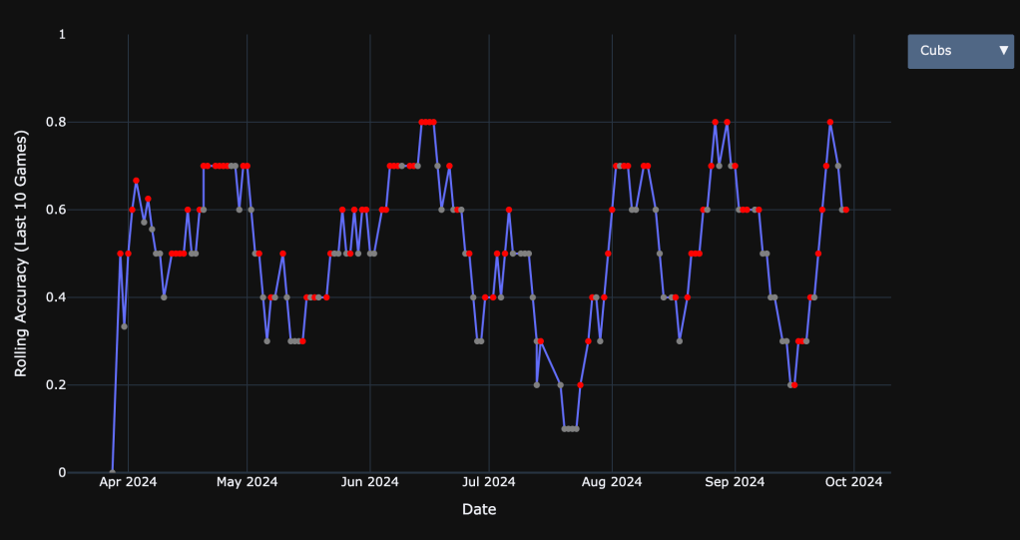1020x540 pixels.
Task: Click the late September 0.8 peak point
Action: click(x=829, y=122)
